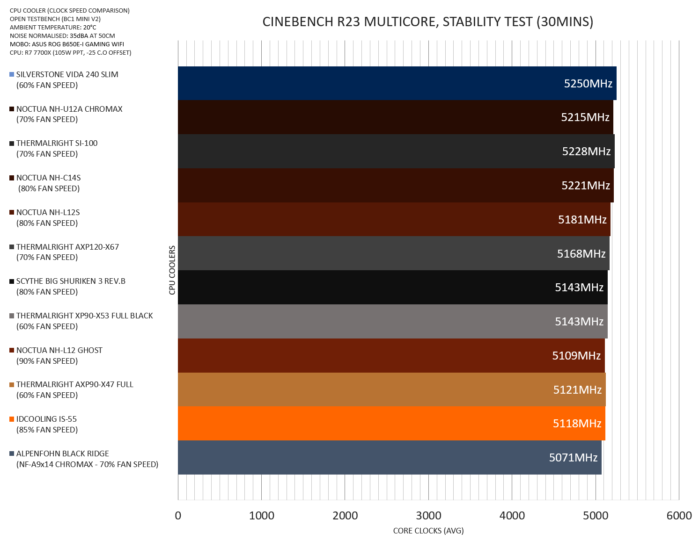
Task: Click the 5143MHz label on the grey bar
Action: click(579, 322)
